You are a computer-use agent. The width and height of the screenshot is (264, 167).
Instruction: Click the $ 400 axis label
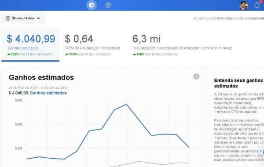[x=18, y=124]
